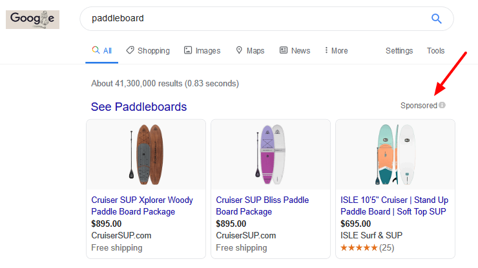Expand the More options menu
The height and width of the screenshot is (268, 478).
[336, 51]
